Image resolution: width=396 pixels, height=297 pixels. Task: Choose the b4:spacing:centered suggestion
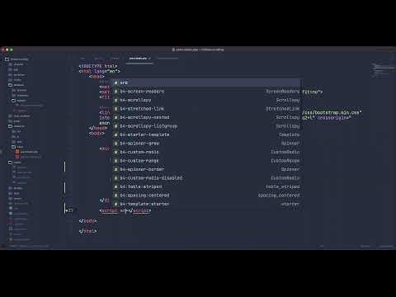pyautogui.click(x=206, y=196)
